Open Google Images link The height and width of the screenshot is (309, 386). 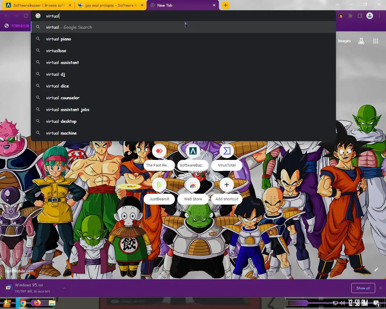point(344,41)
